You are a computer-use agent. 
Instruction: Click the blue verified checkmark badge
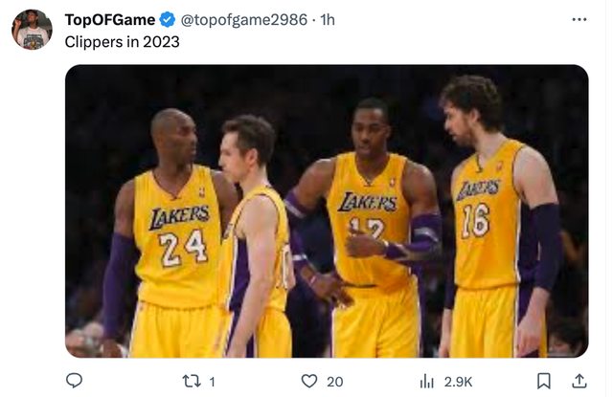pyautogui.click(x=167, y=19)
